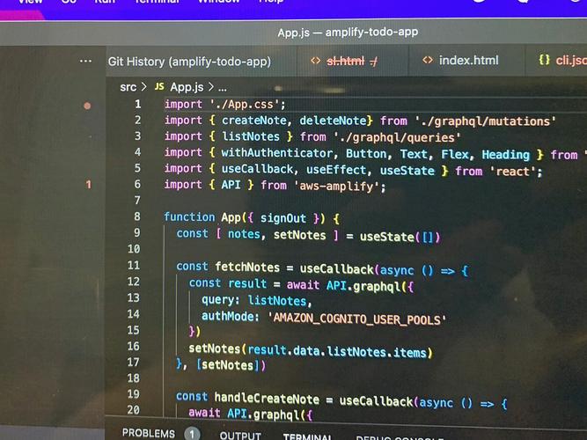Click 'result.data.listNotes.items' on line 16
Viewport: 587px width, 440px height.
(x=337, y=351)
